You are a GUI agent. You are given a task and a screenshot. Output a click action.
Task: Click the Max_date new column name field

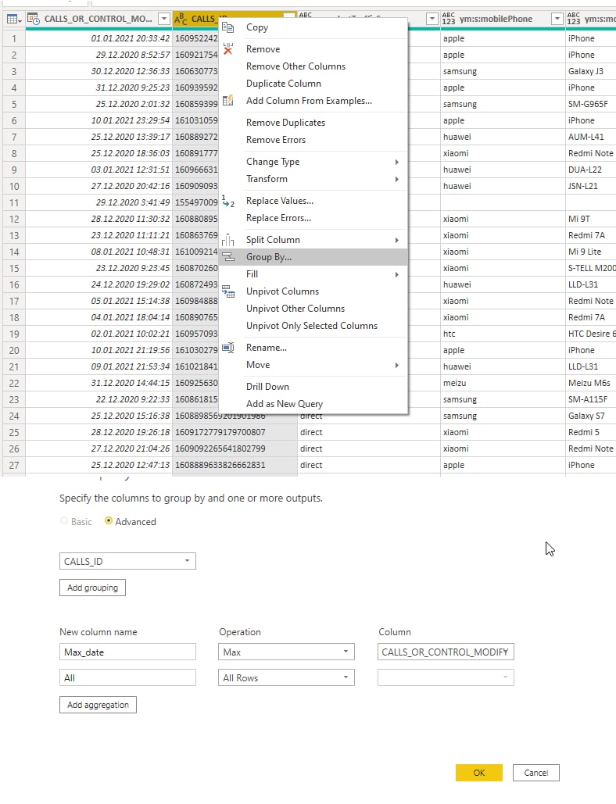[127, 652]
